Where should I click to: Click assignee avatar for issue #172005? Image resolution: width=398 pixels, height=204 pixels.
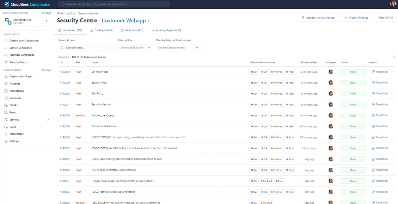tap(331, 137)
